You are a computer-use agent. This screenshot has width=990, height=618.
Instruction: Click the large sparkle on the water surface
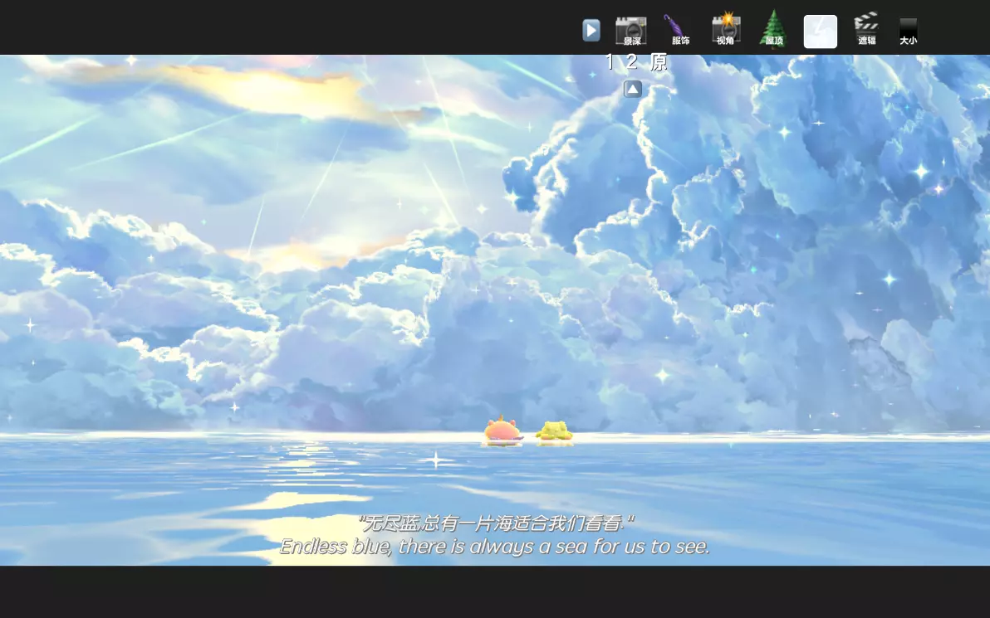click(x=434, y=460)
